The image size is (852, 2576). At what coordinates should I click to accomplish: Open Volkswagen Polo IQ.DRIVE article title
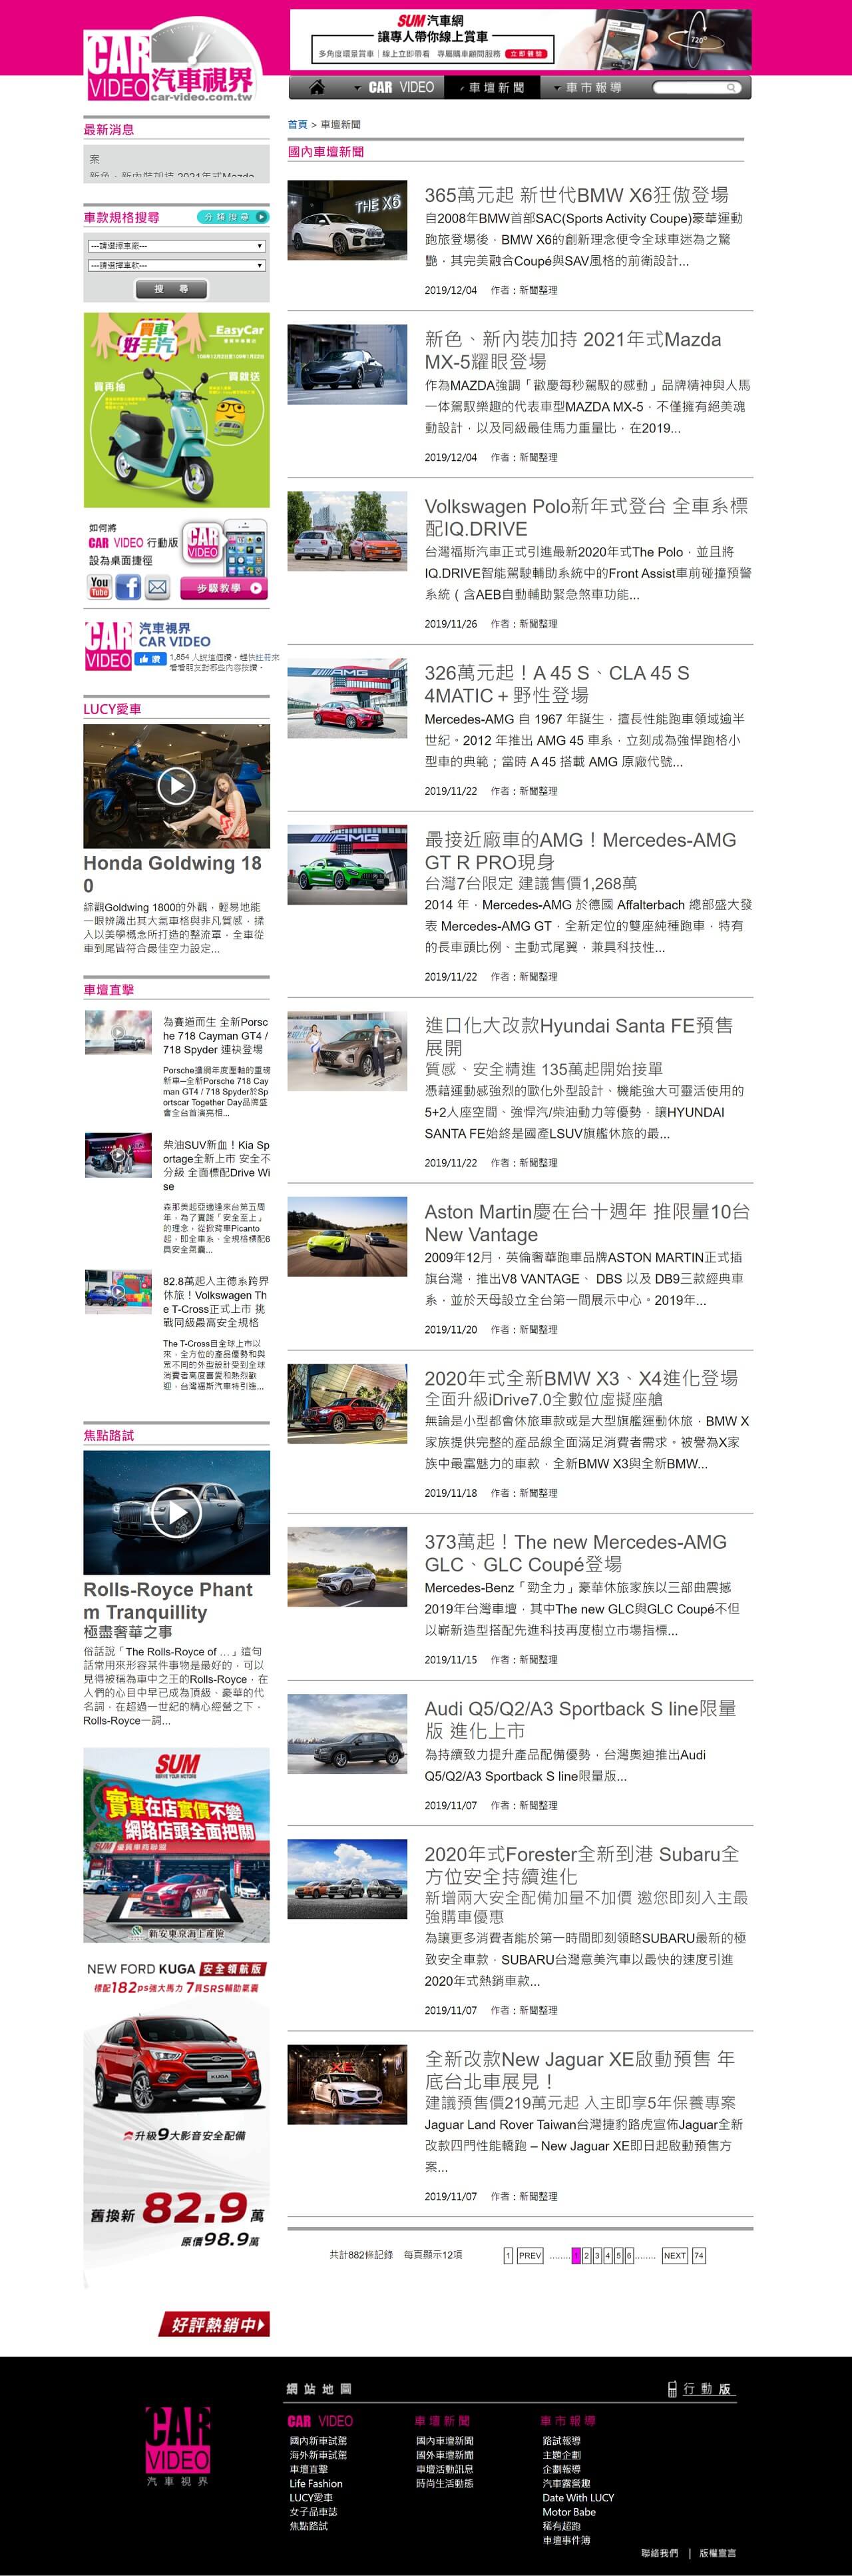586,517
